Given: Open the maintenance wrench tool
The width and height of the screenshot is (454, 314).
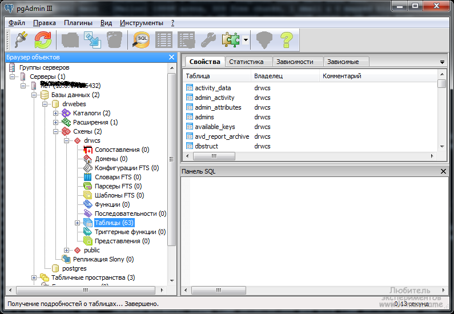Looking at the screenshot, I should pyautogui.click(x=208, y=40).
